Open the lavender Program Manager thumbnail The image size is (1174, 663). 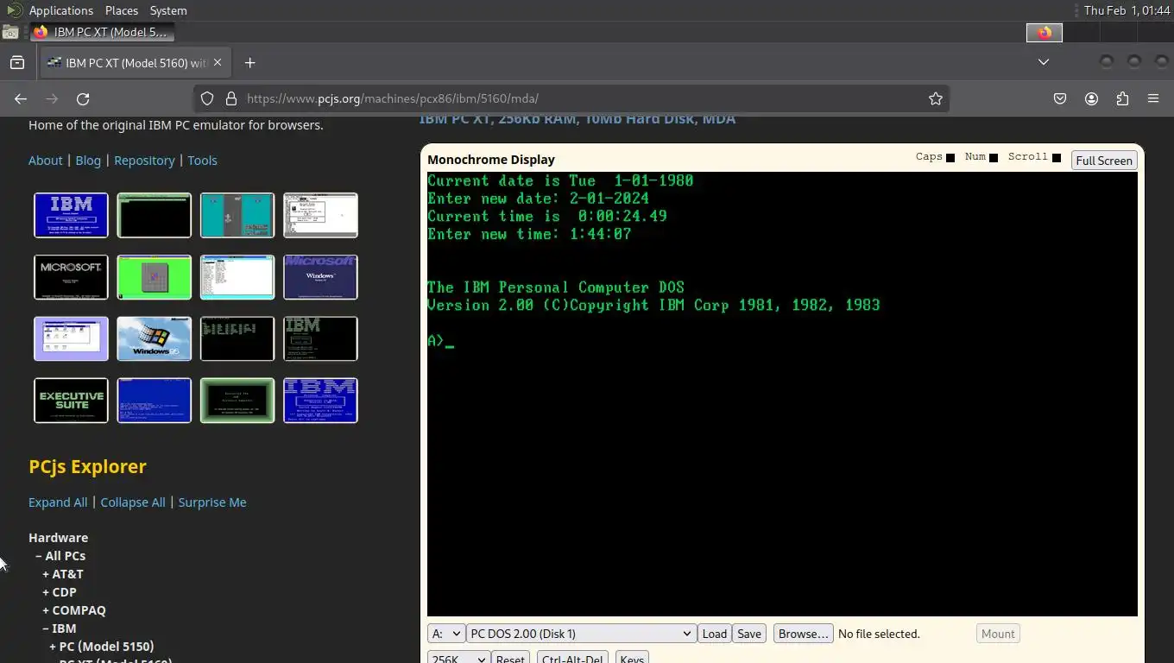click(71, 338)
